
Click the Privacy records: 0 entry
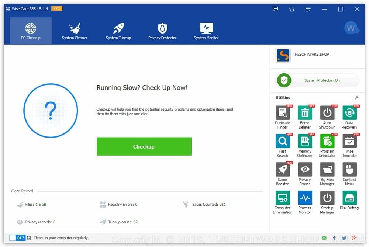tap(36, 222)
